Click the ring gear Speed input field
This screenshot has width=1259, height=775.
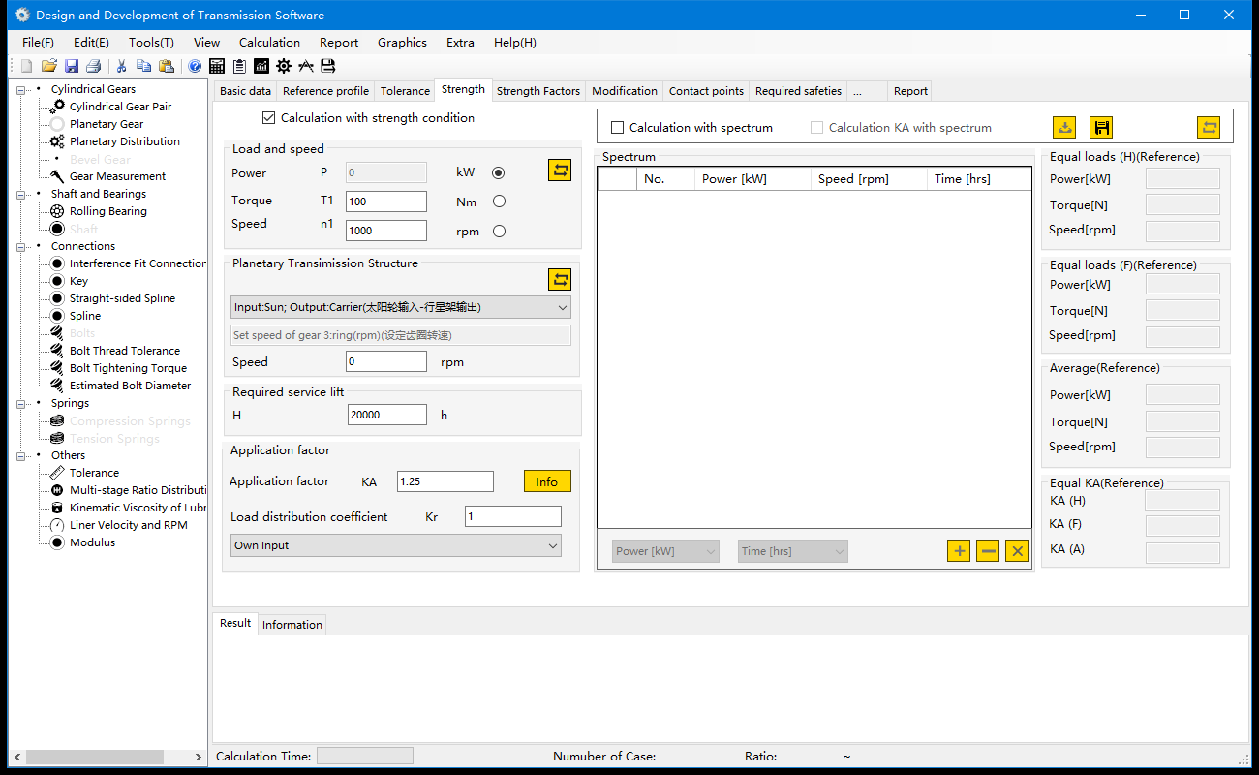386,361
